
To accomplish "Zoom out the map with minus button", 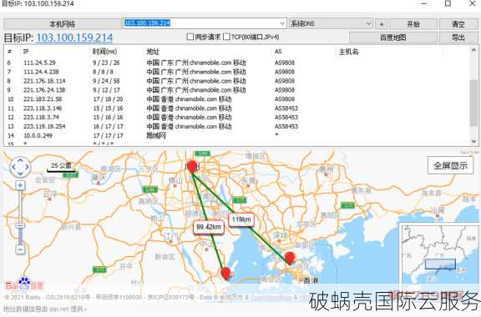I will pos(20,249).
